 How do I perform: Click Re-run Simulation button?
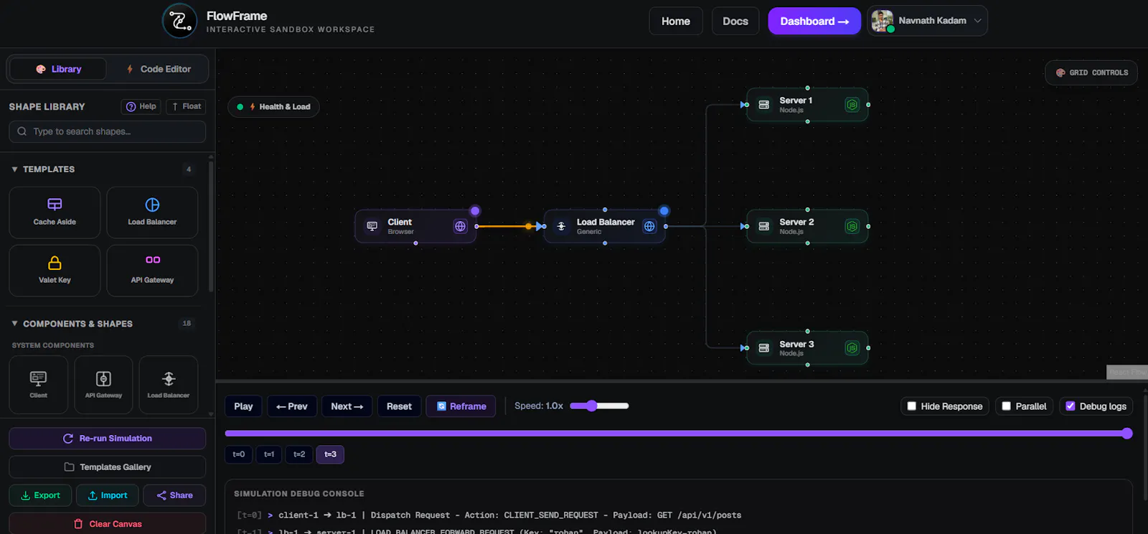tap(108, 439)
